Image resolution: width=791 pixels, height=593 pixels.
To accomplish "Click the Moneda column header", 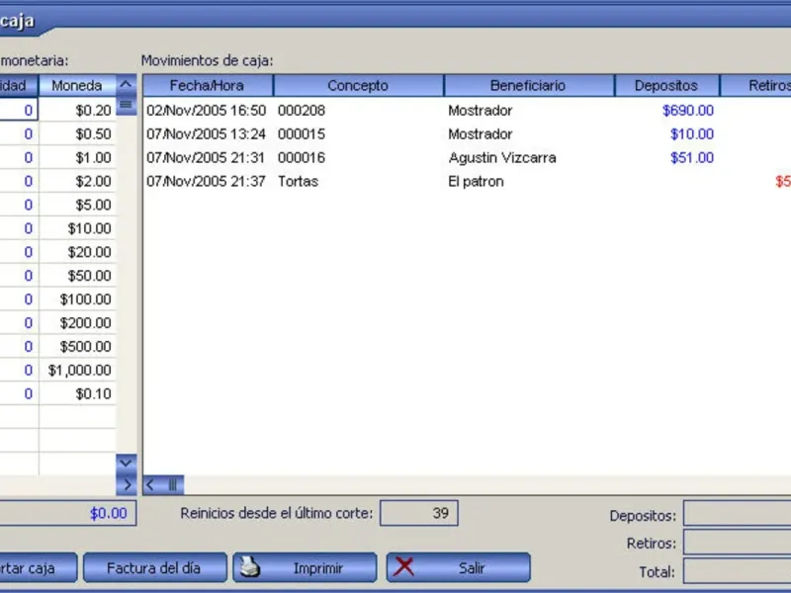I will 77,86.
